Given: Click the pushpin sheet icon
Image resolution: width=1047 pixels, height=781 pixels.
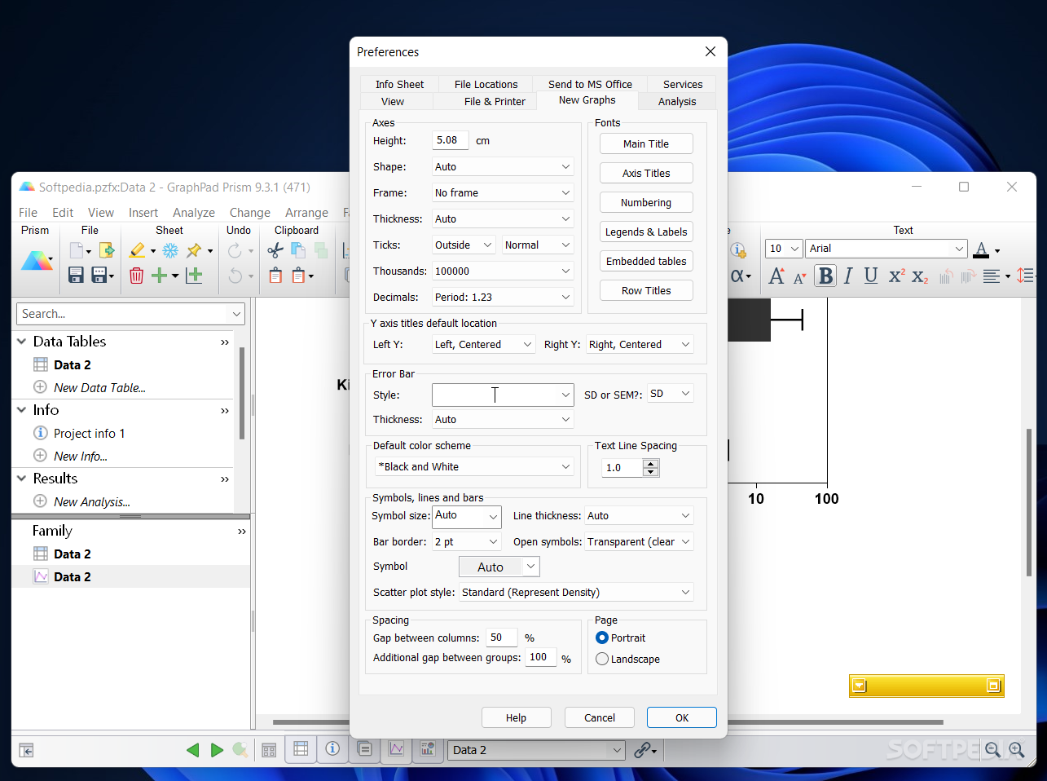Looking at the screenshot, I should [x=194, y=250].
